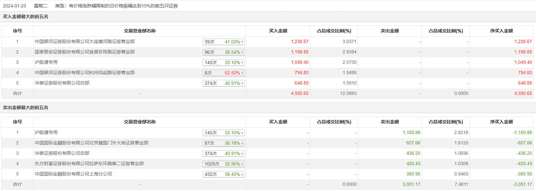Click 净买入金额 header in the sell table
This screenshot has height=191, width=536.
[501, 122]
